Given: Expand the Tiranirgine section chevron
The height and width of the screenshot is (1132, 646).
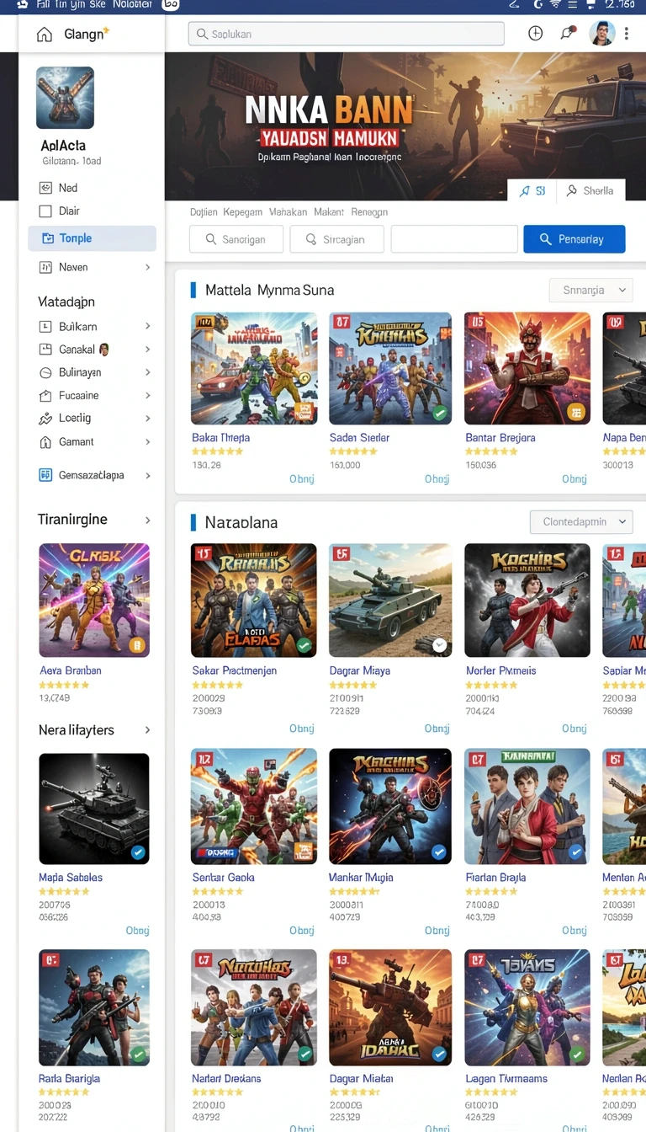Looking at the screenshot, I should click(x=148, y=520).
